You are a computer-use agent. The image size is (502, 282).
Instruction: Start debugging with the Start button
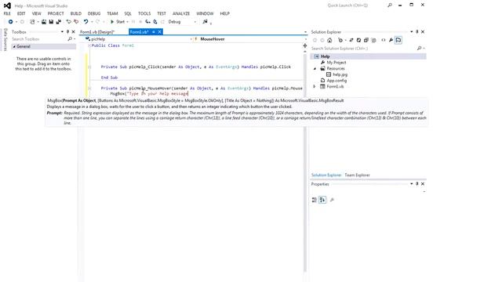coord(118,22)
